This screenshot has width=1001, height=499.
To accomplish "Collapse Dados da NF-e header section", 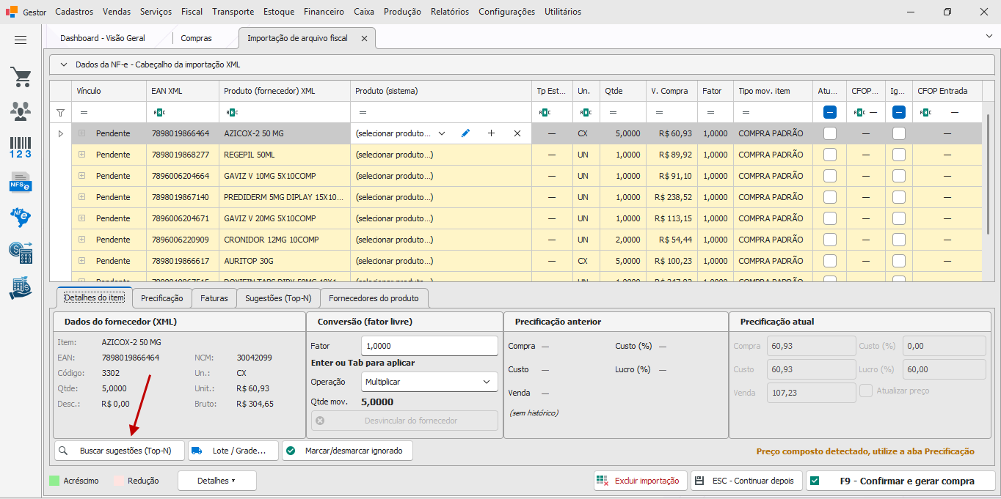I will 63,64.
